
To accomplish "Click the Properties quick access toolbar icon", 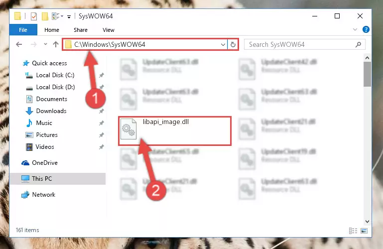I will tap(34, 16).
